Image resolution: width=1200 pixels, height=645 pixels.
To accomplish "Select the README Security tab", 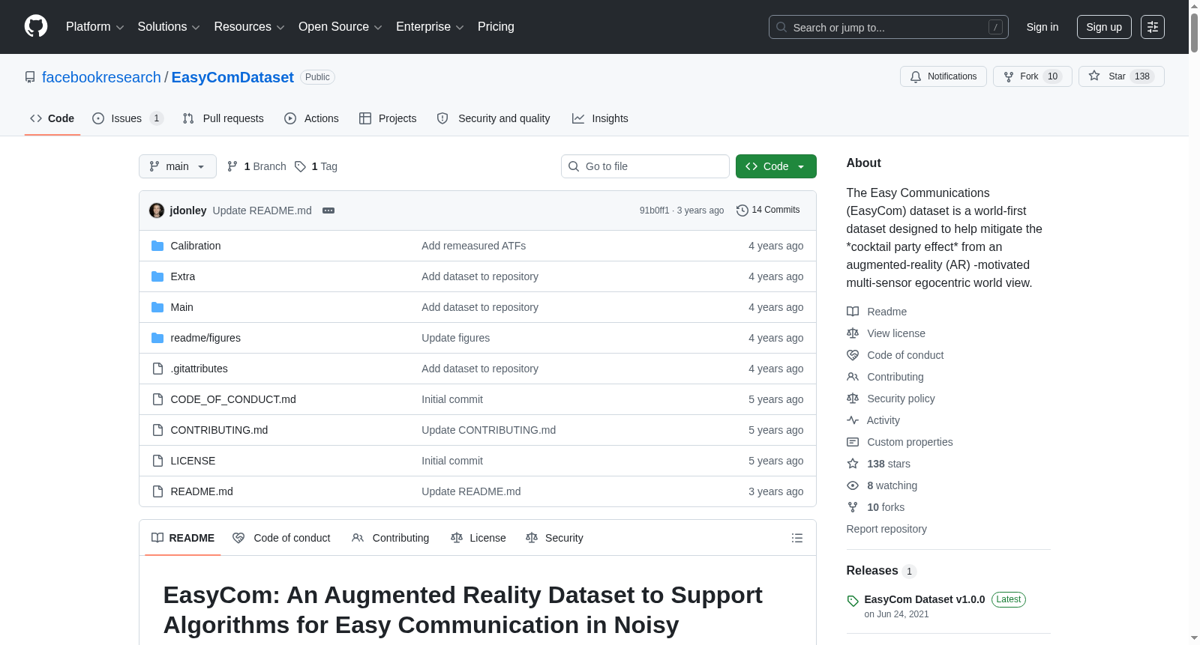I will tap(554, 538).
